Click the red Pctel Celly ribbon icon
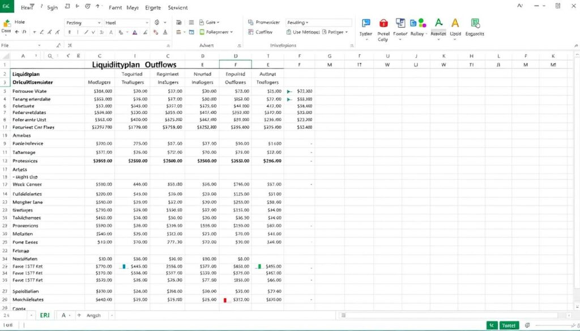This screenshot has height=331, width=580. (383, 24)
